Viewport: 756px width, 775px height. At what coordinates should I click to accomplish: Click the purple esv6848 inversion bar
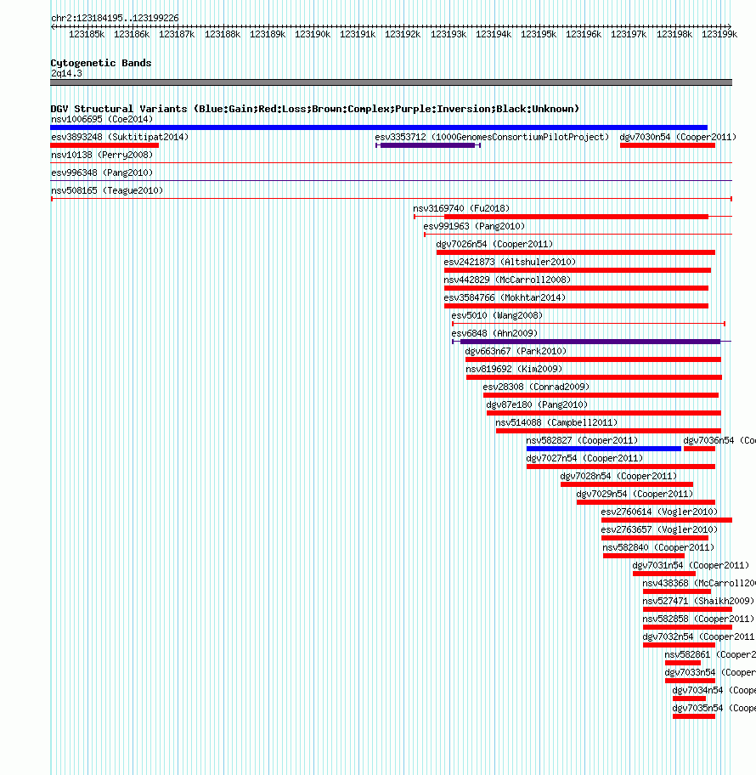590,342
